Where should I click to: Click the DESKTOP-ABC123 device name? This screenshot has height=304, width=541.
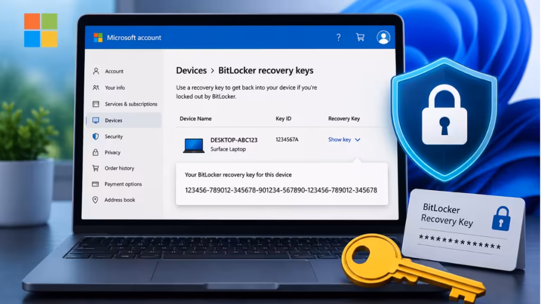(234, 140)
